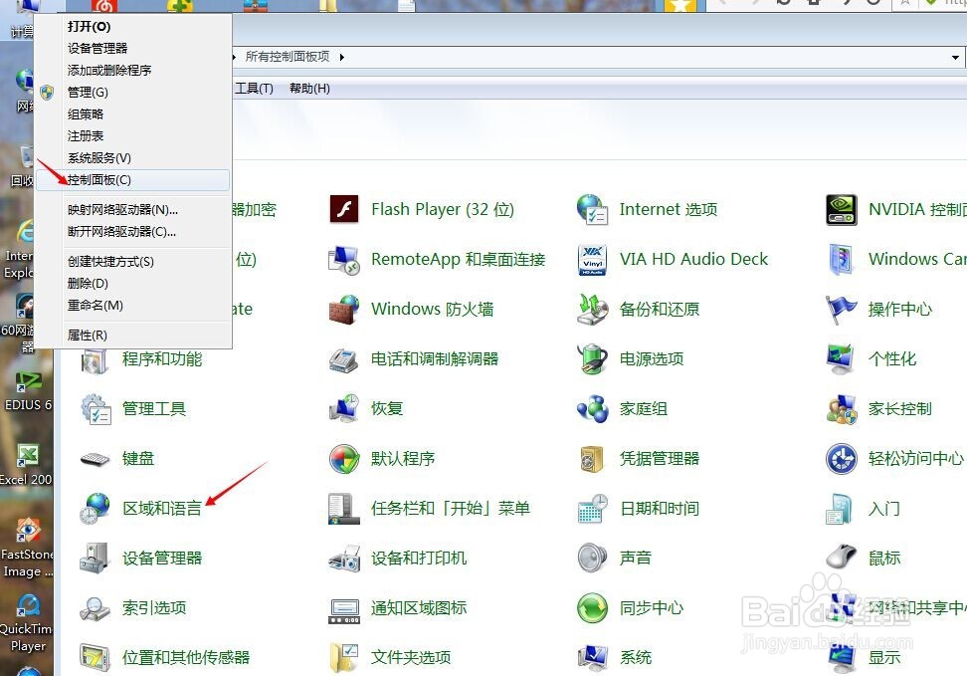Viewport: 967px width, 676px height.
Task: Open Windows 防火墙 brick wall icon
Action: coord(343,310)
